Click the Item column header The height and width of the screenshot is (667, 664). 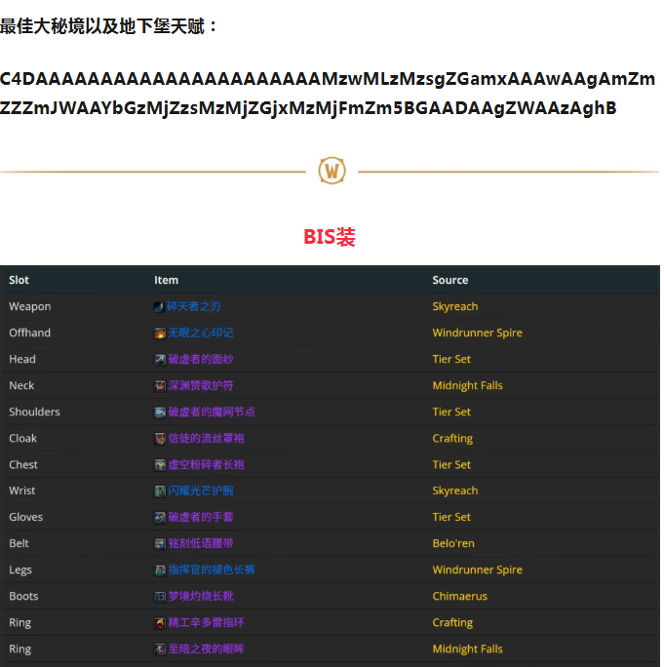tap(166, 280)
